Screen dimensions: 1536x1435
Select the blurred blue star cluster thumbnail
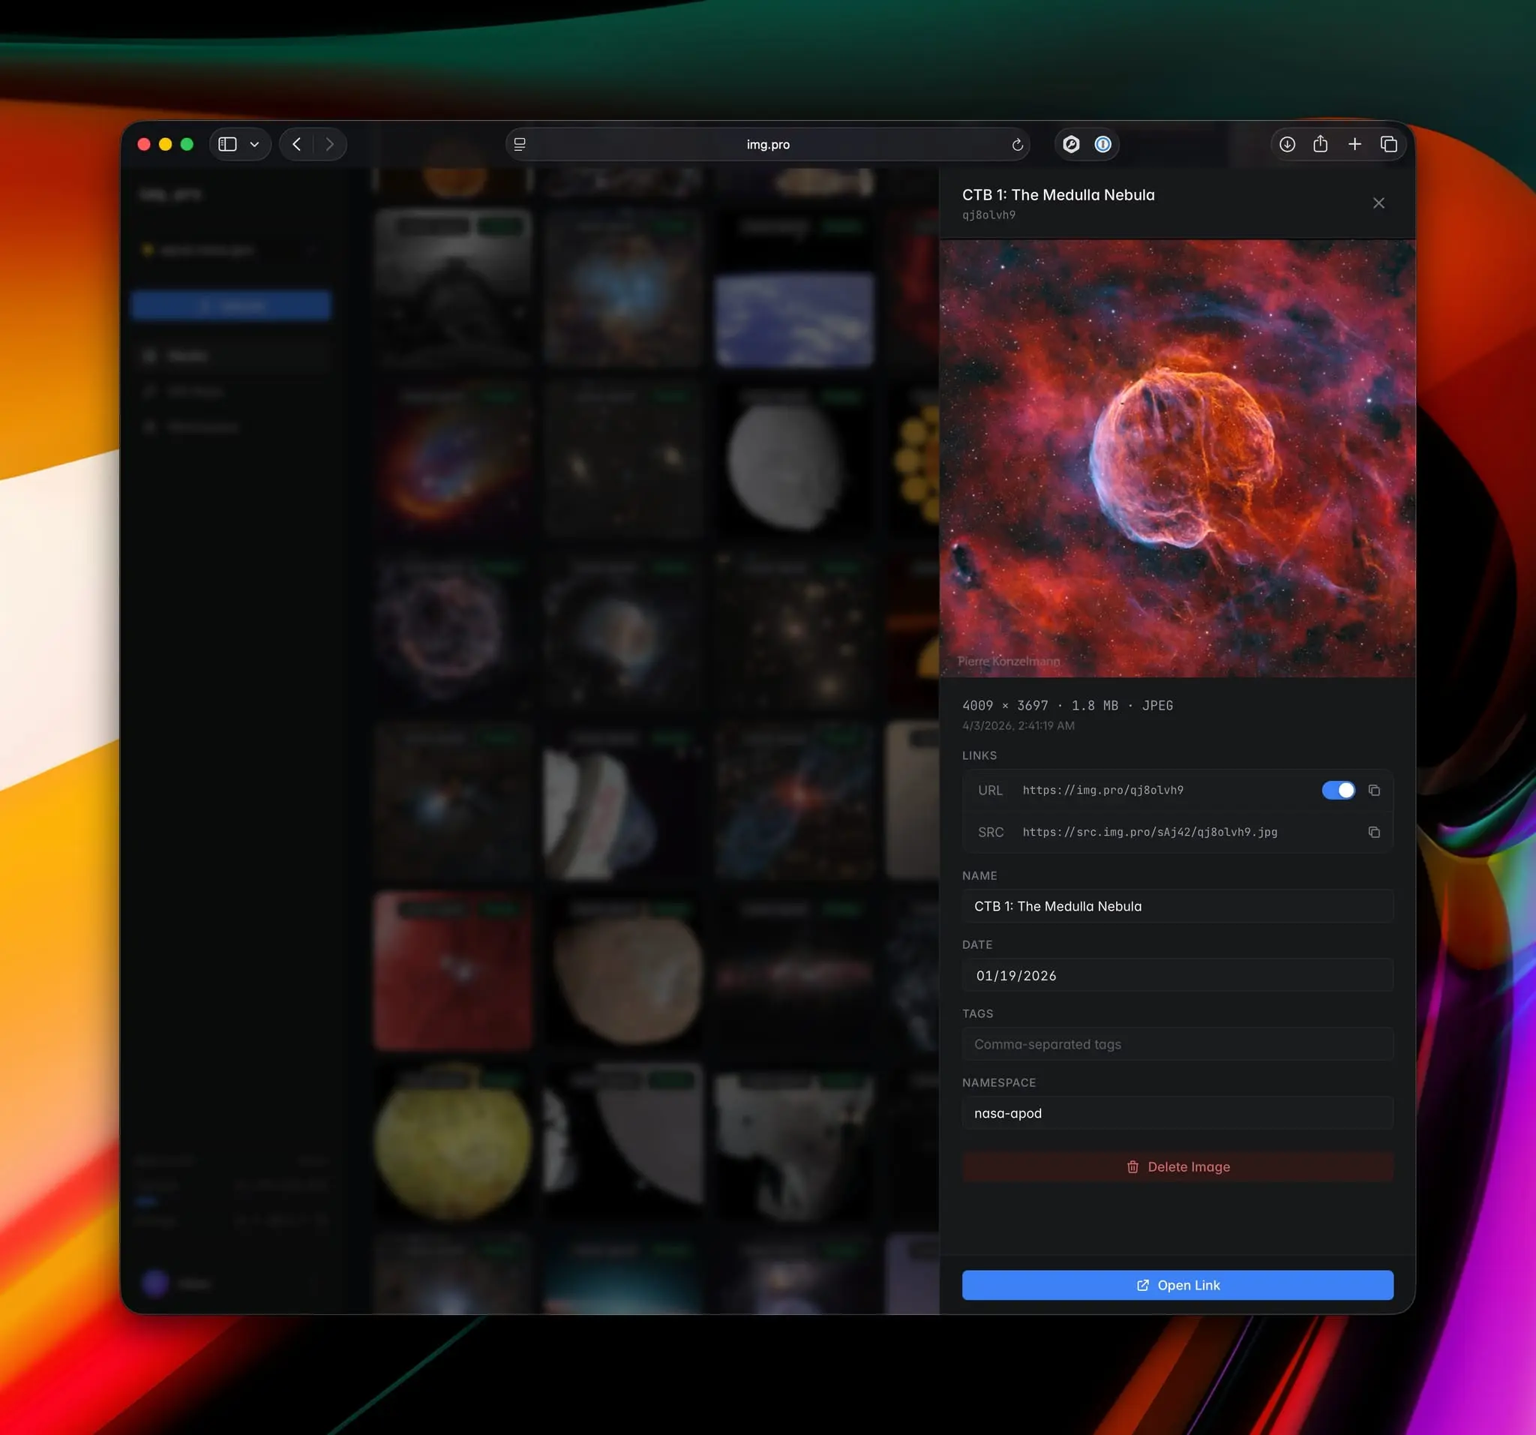click(x=623, y=287)
